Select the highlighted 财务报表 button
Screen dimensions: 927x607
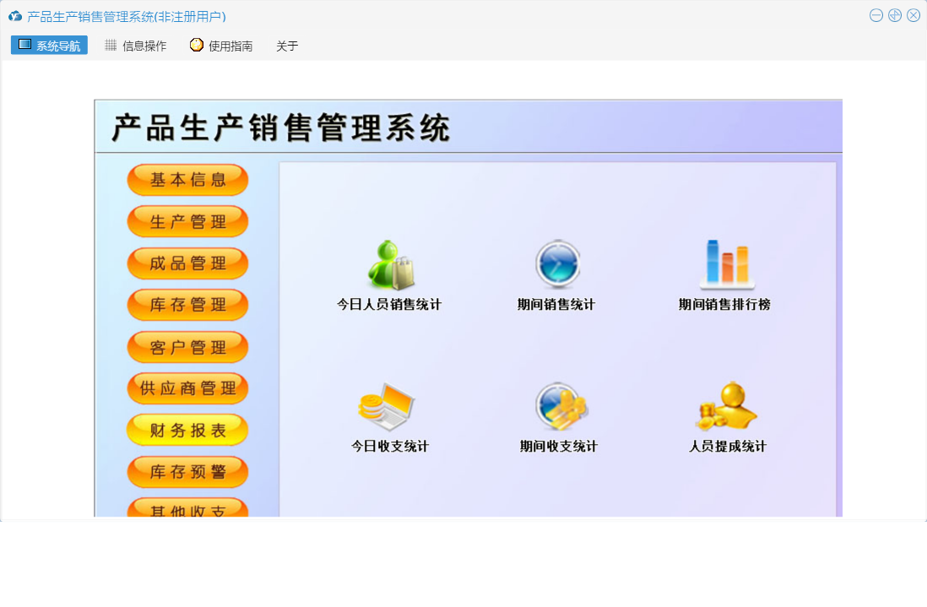tap(187, 431)
